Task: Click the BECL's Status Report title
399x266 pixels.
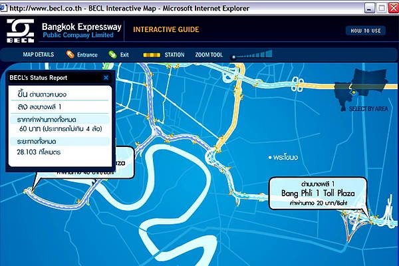Action: [39, 78]
